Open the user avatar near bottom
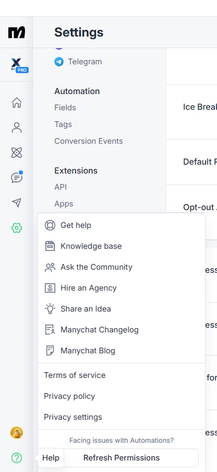 17,433
